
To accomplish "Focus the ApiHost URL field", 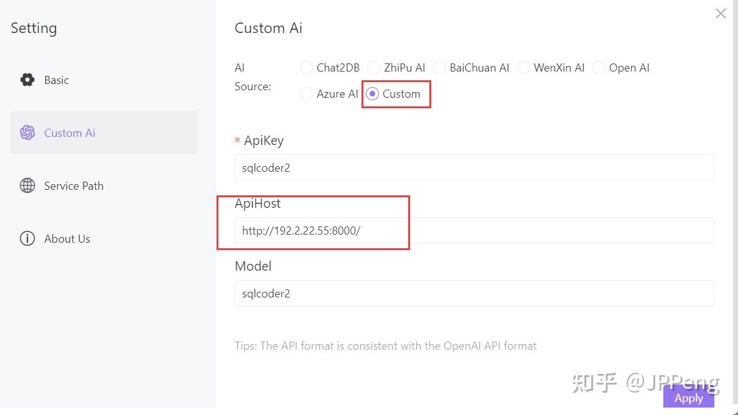I will (474, 230).
